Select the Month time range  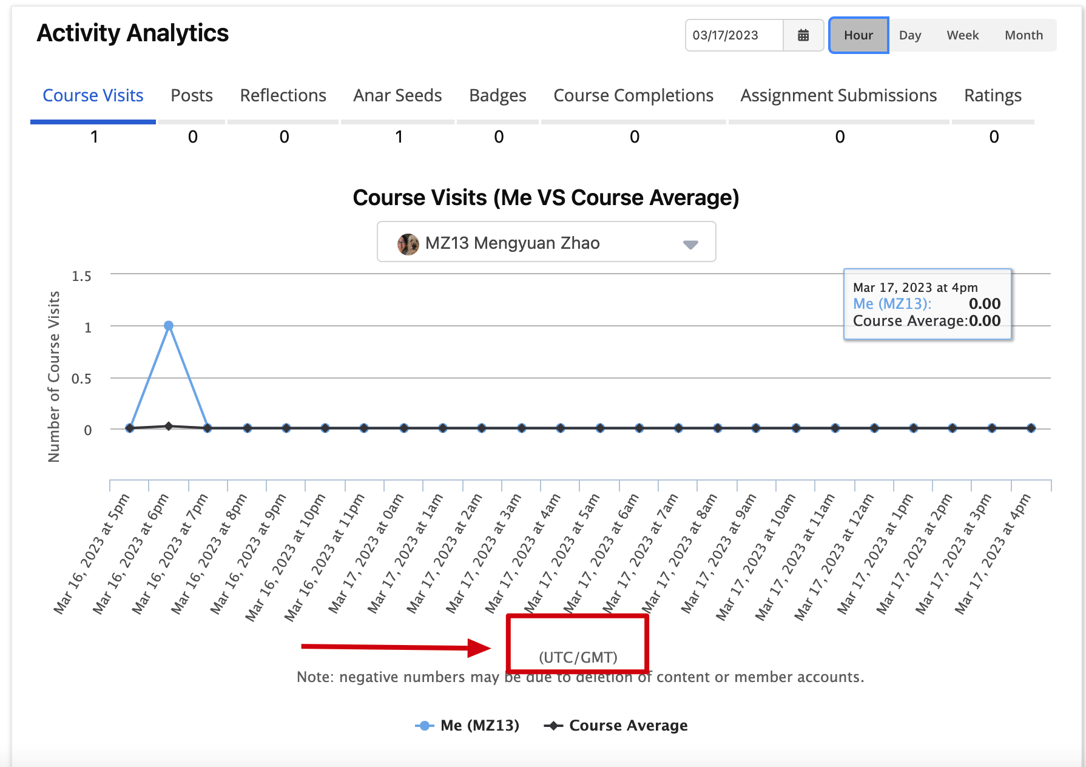(1024, 35)
